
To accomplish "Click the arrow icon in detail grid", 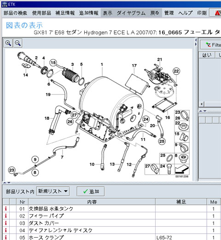I will (x=182, y=169).
